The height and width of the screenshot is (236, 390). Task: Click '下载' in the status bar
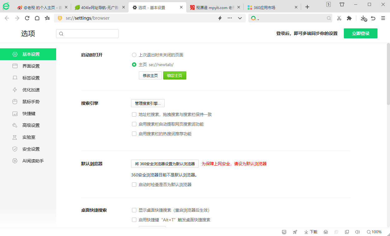311,232
